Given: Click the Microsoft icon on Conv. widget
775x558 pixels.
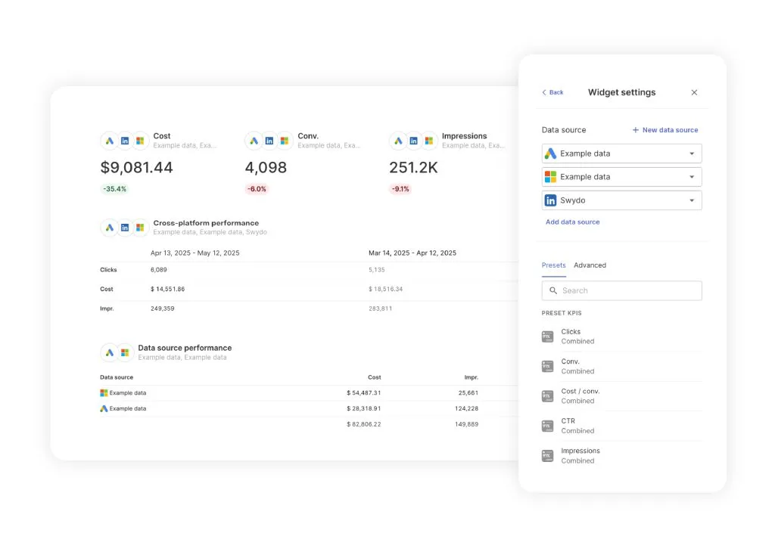Looking at the screenshot, I should tap(285, 141).
